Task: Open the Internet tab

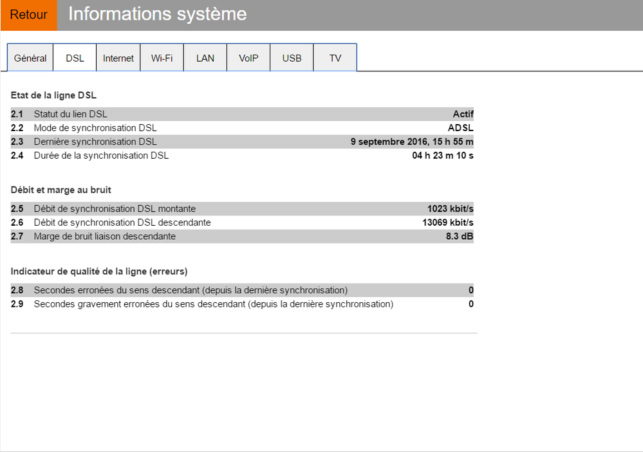Action: click(118, 58)
